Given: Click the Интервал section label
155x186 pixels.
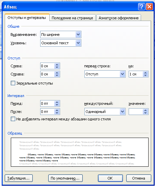Looking at the screenshot, I should tap(16, 96).
